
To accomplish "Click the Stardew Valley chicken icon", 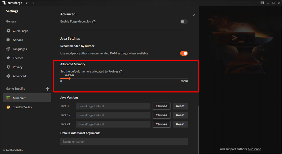I will pyautogui.click(x=8, y=107).
